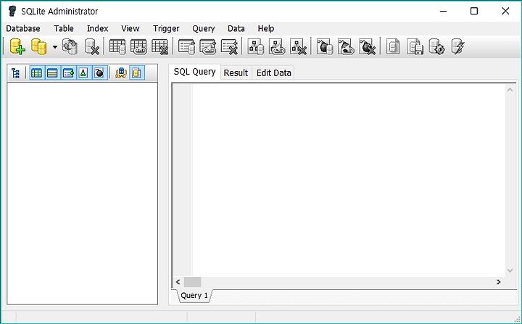Click inside the SQL query editor area
This screenshot has height=324, width=522.
pos(348,180)
